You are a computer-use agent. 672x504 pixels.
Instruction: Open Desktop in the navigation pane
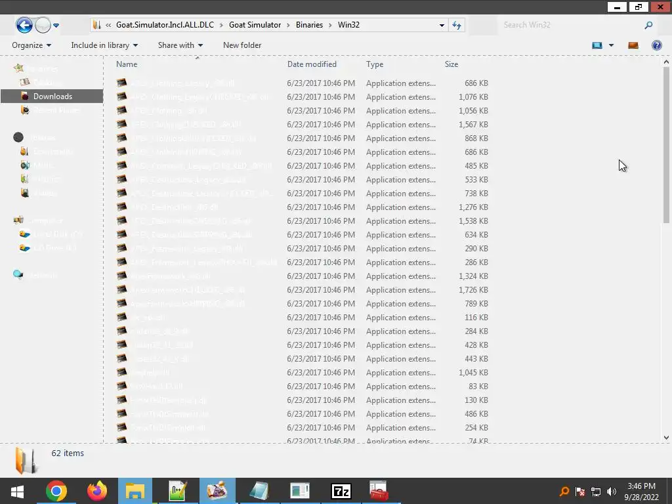41,82
